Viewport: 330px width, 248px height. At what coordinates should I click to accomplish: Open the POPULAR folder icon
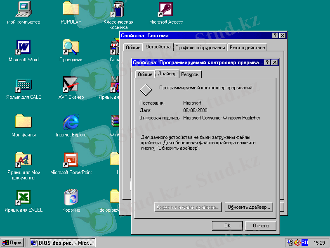tap(71, 8)
